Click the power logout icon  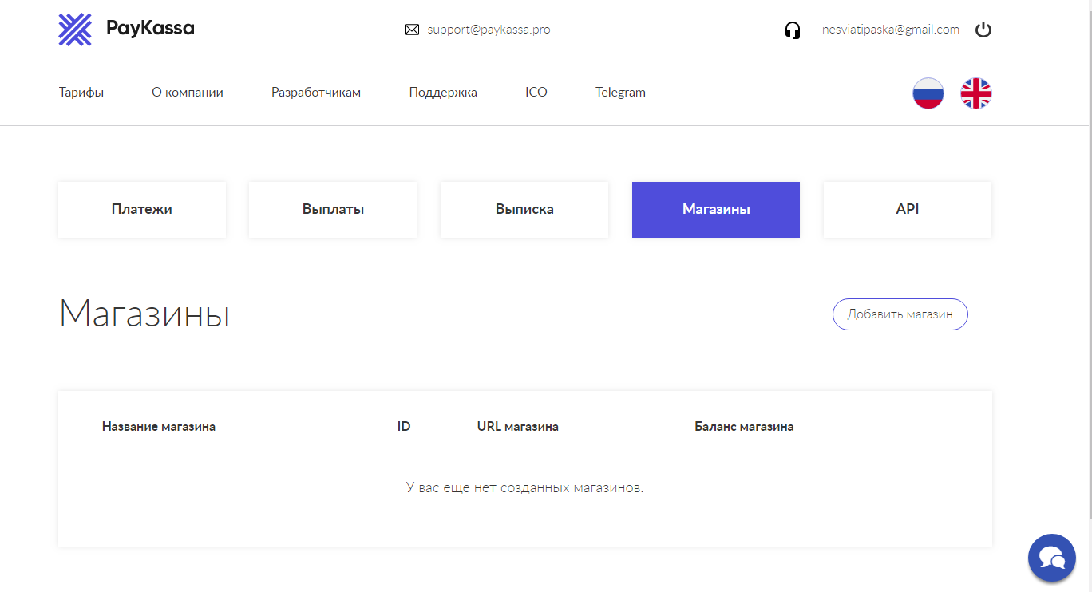pyautogui.click(x=983, y=30)
